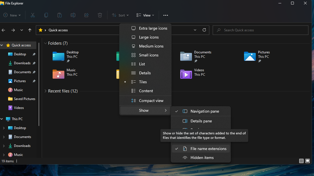
Task: Open the Documents folder tile
Action: (196, 56)
